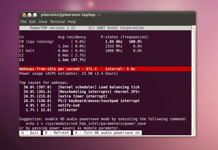Click the scrollbar up arrow
This screenshot has height=150, width=218.
(194, 28)
